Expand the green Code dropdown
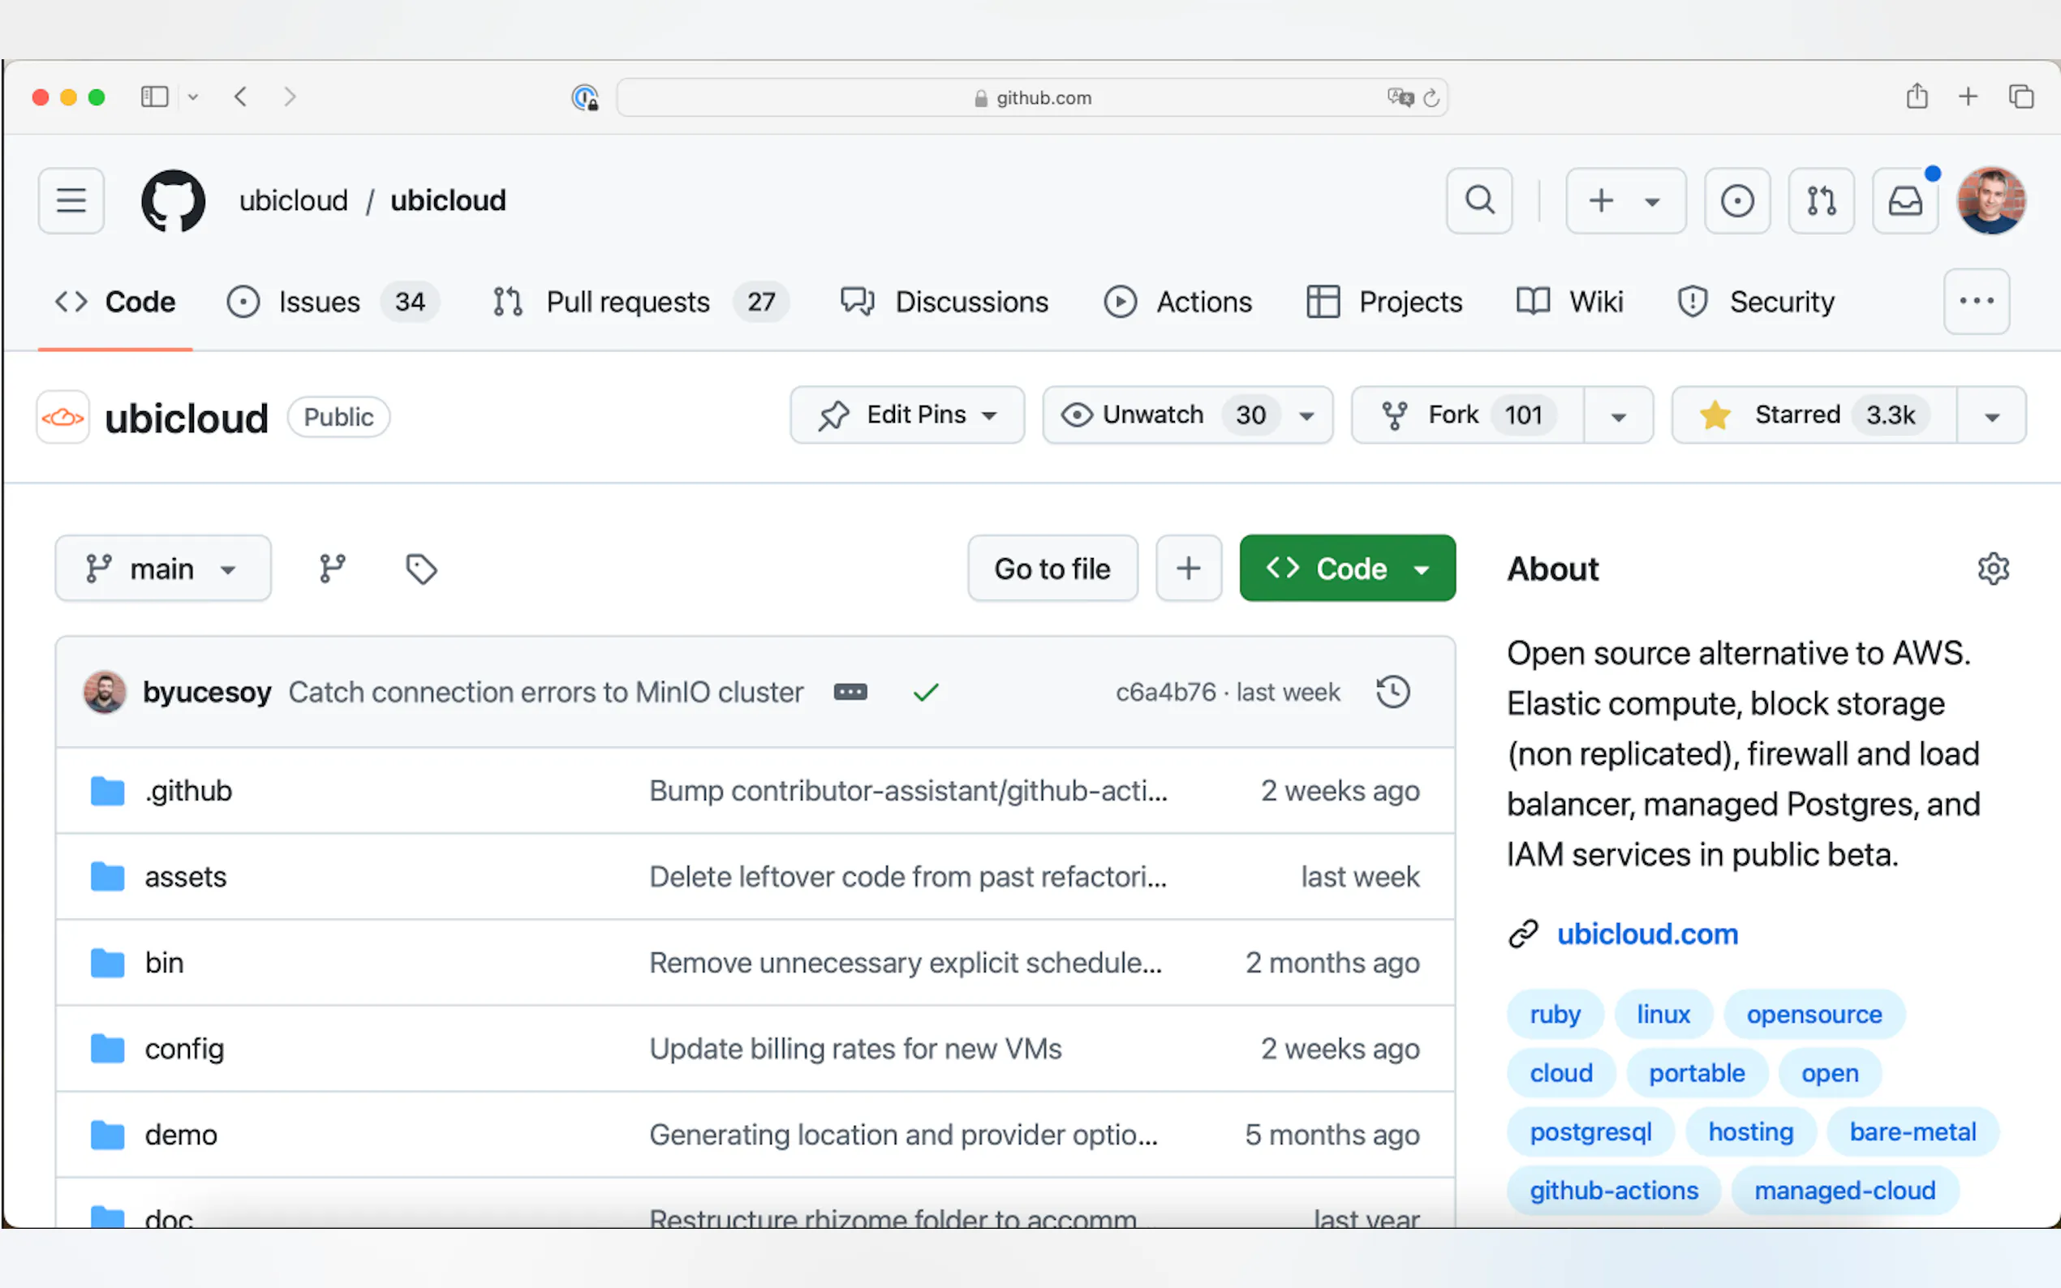Image resolution: width=2061 pixels, height=1288 pixels. click(1347, 569)
